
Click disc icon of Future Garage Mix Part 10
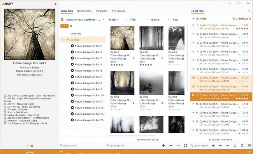tap(72, 96)
